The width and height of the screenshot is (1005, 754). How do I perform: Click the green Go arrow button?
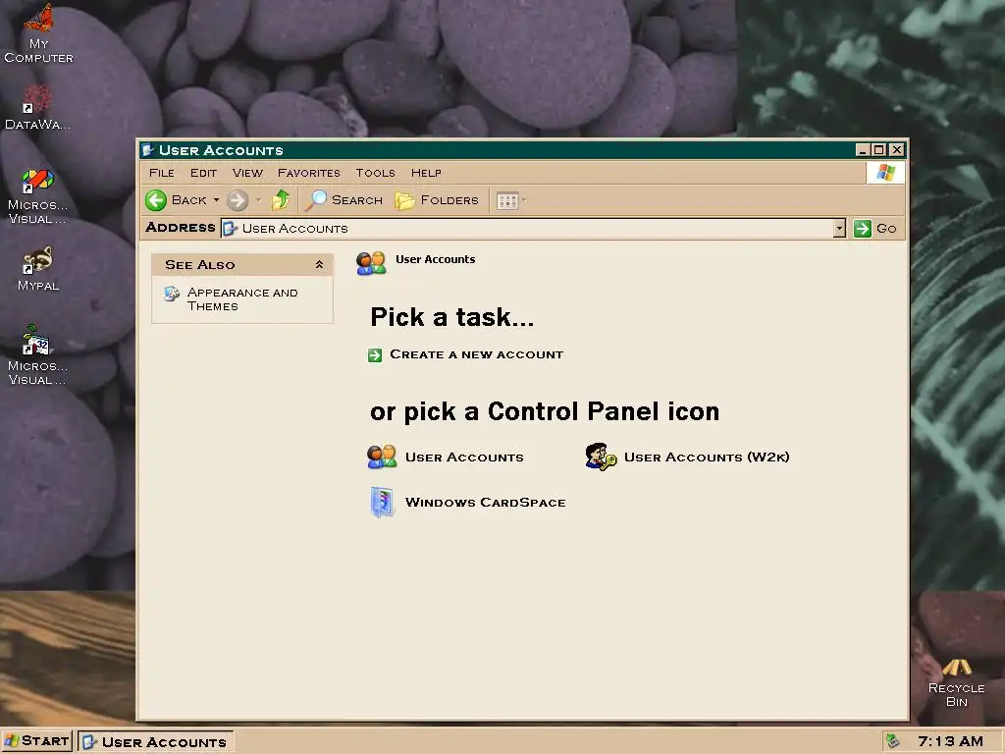(x=862, y=228)
